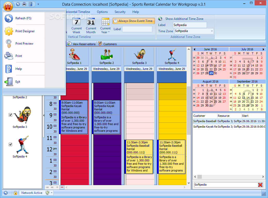268x198 pixels.
Task: Select June 29 in the mini calendar
Action: [211, 73]
